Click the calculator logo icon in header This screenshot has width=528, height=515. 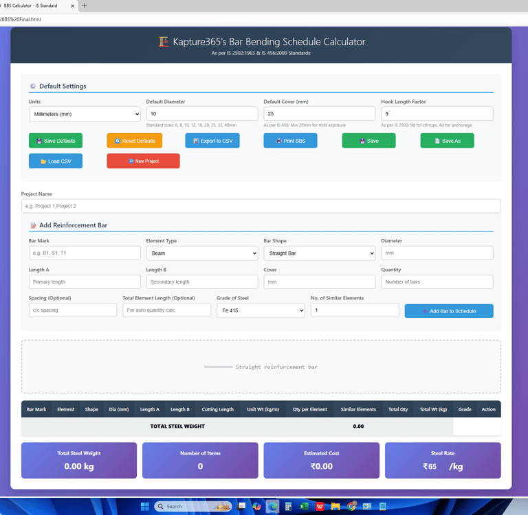(x=164, y=42)
